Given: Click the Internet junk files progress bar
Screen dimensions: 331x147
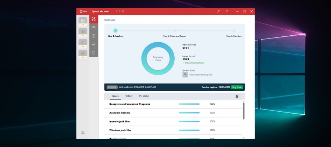Looking at the screenshot, I should 189,122.
